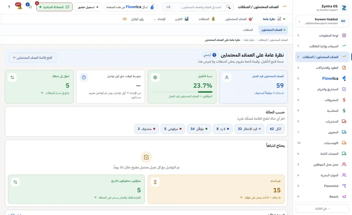Filter by لا رد 8 status chip
Image resolution: width=352 pixels, height=215 pixels.
(223, 129)
